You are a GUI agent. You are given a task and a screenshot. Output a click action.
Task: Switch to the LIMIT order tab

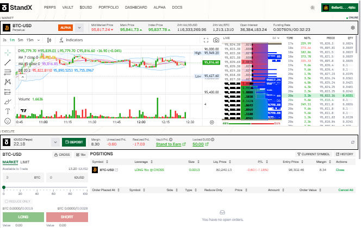tap(25, 162)
